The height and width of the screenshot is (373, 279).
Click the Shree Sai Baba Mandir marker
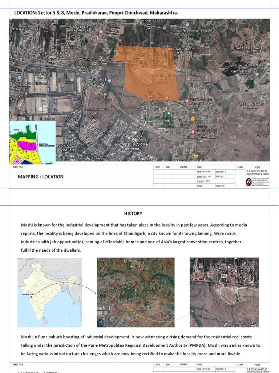pos(268,64)
